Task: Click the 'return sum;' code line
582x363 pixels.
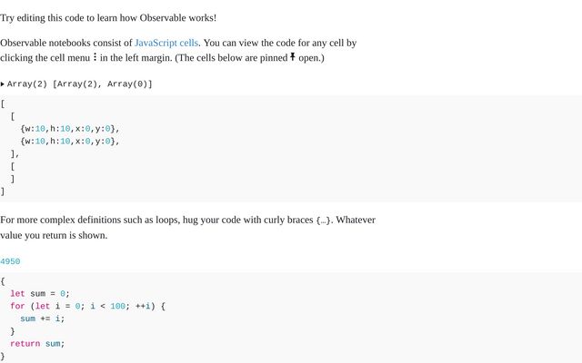Action: [x=37, y=343]
